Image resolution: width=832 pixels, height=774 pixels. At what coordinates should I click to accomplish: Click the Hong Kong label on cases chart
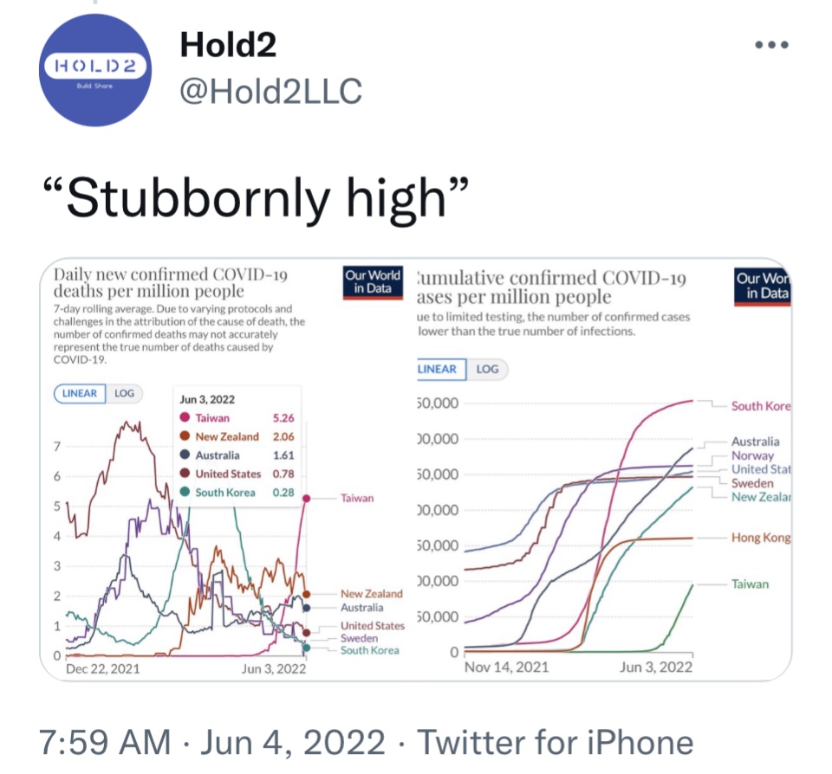(760, 538)
